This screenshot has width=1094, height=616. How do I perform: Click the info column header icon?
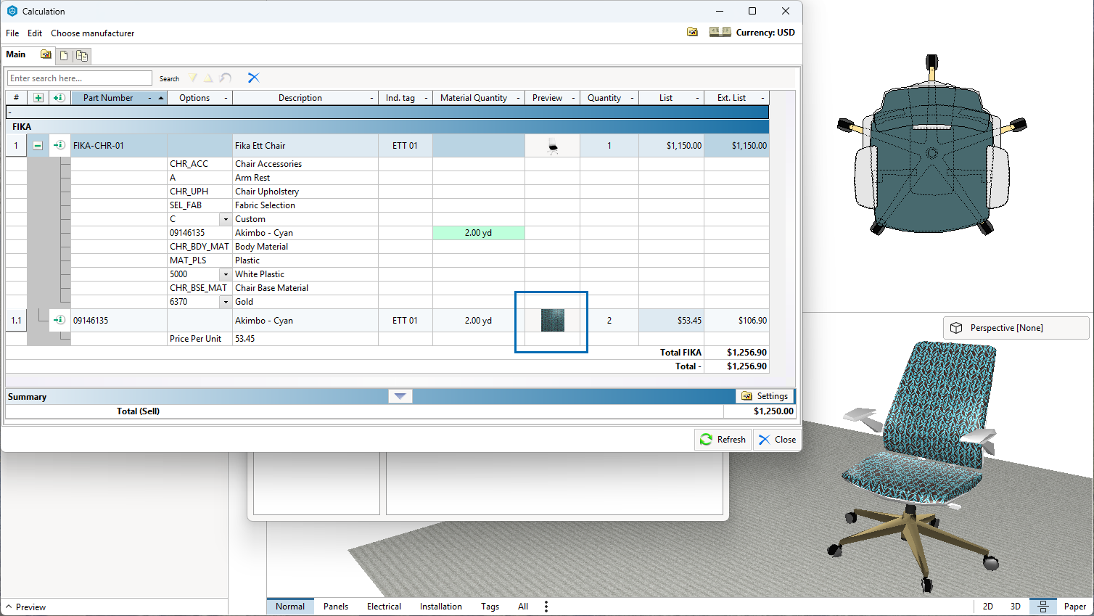click(59, 98)
